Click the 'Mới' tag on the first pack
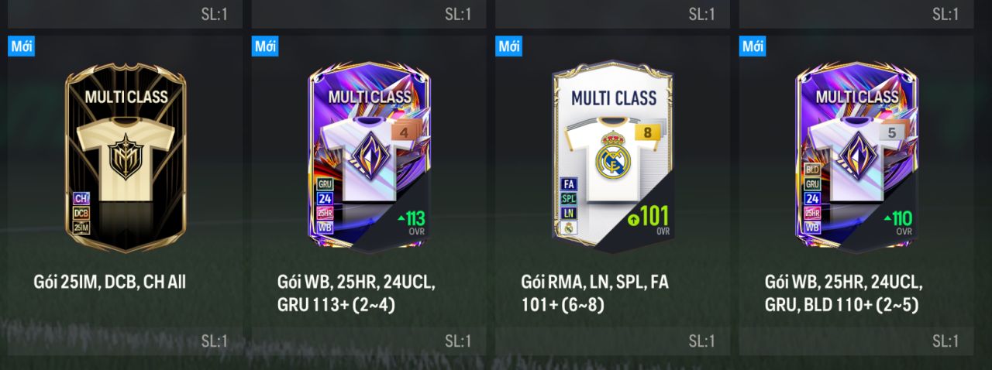Screen dimensions: 992x370 pyautogui.click(x=22, y=46)
